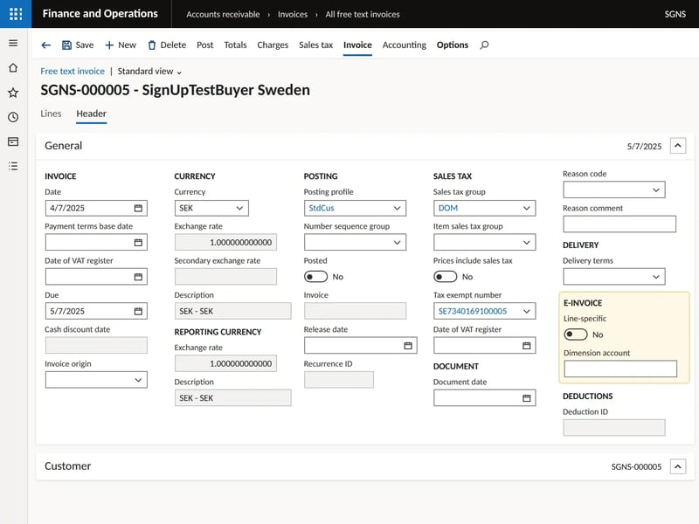The image size is (699, 524).
Task: Click the Secondary exchange rate field
Action: click(225, 277)
